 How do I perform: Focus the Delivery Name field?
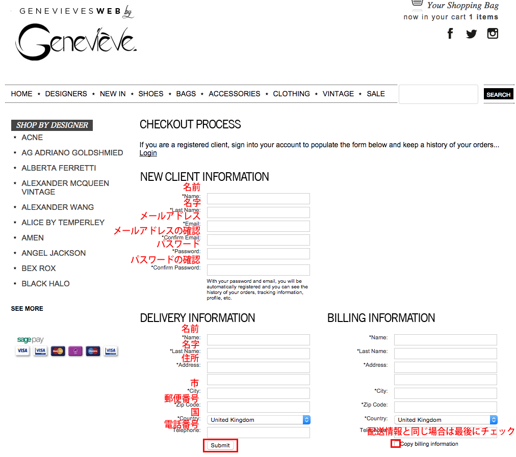[259, 340]
